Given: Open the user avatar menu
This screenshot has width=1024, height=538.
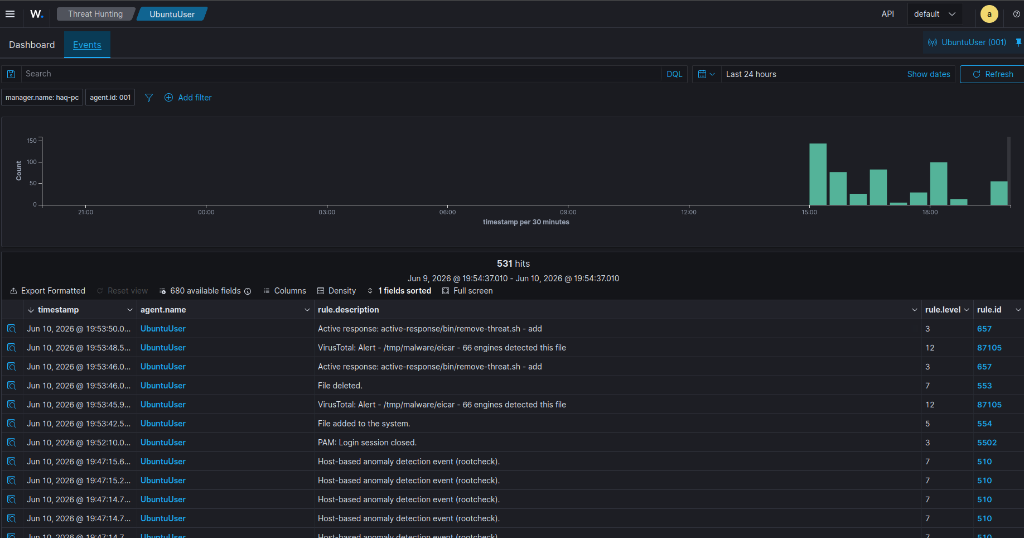Looking at the screenshot, I should tap(989, 14).
